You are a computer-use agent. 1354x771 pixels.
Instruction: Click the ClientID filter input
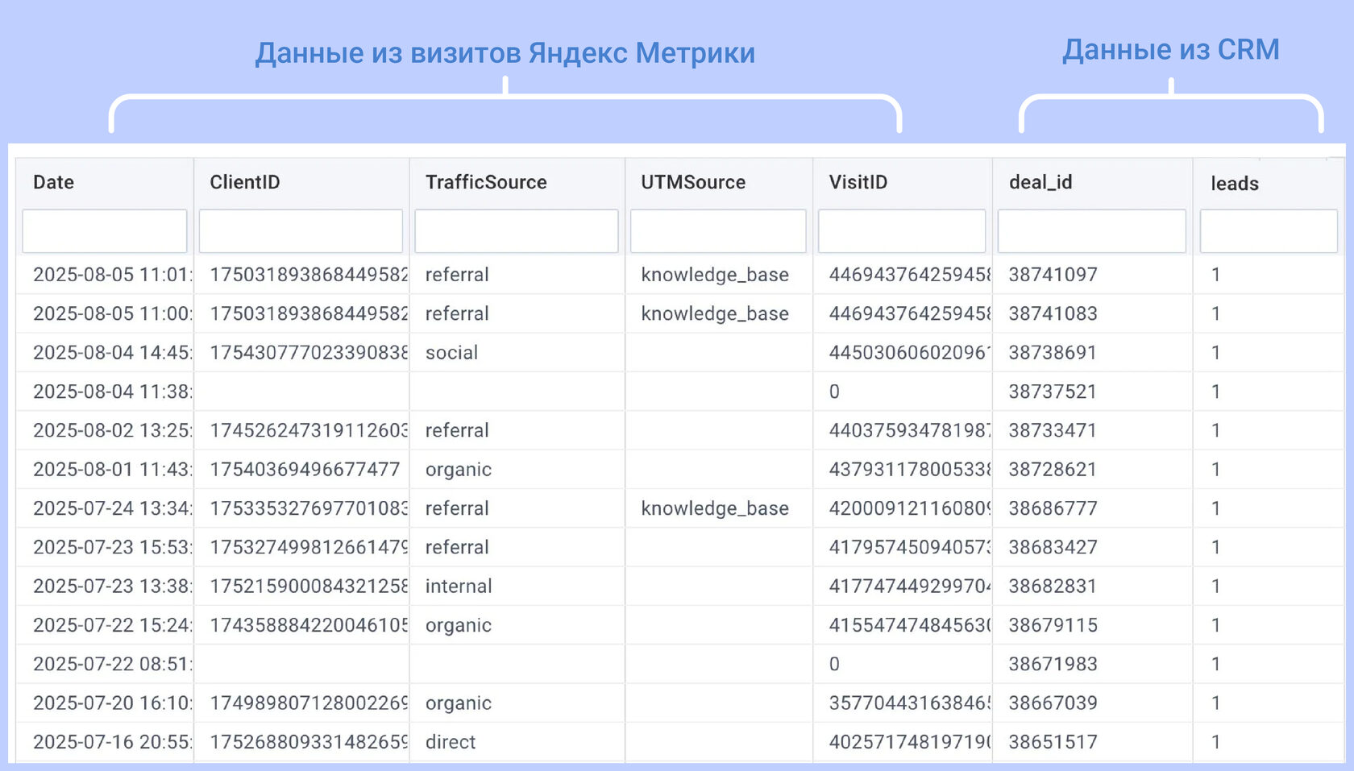301,231
